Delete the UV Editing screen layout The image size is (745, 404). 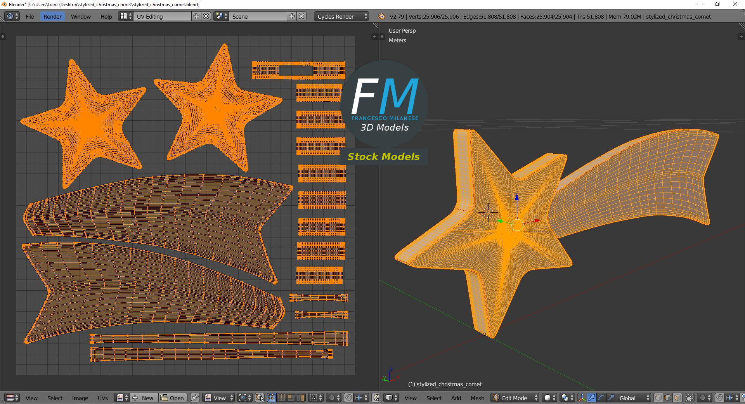pyautogui.click(x=206, y=16)
